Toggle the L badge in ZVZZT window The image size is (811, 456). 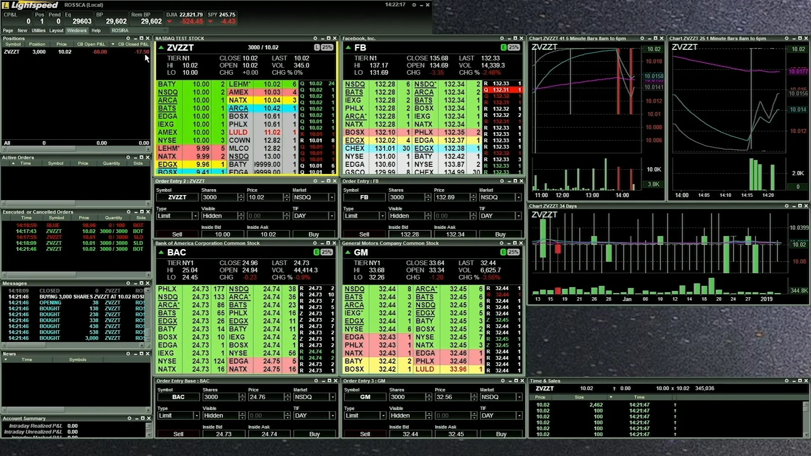317,47
